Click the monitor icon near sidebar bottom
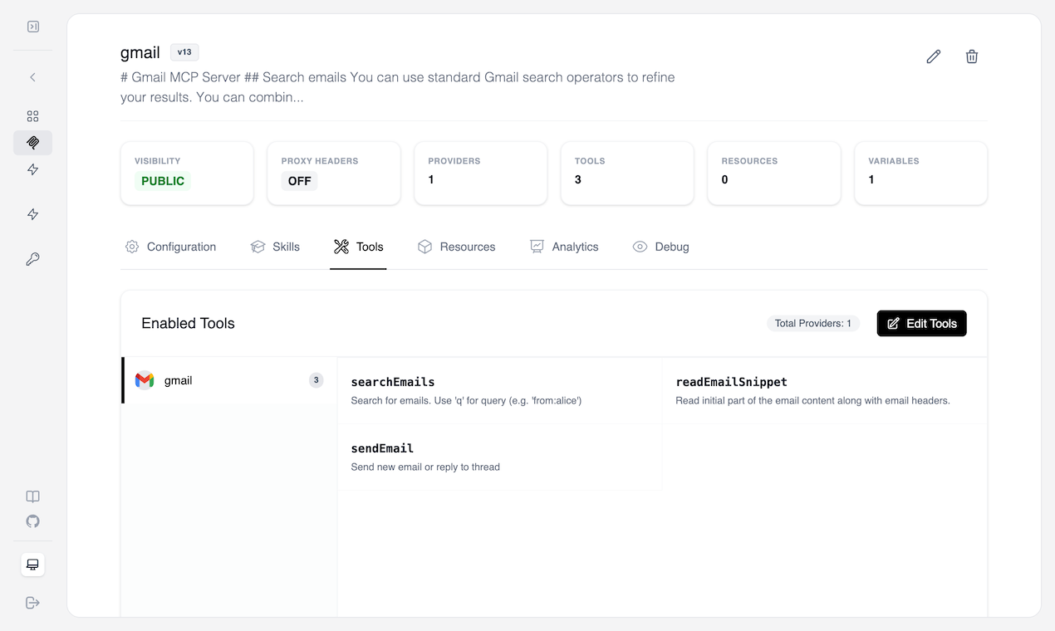 tap(32, 564)
